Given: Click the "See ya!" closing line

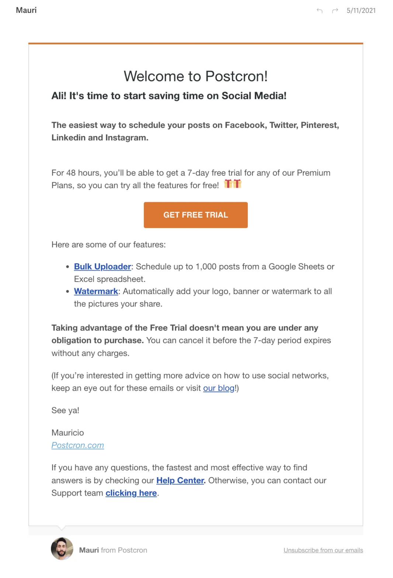Looking at the screenshot, I should coord(65,411).
